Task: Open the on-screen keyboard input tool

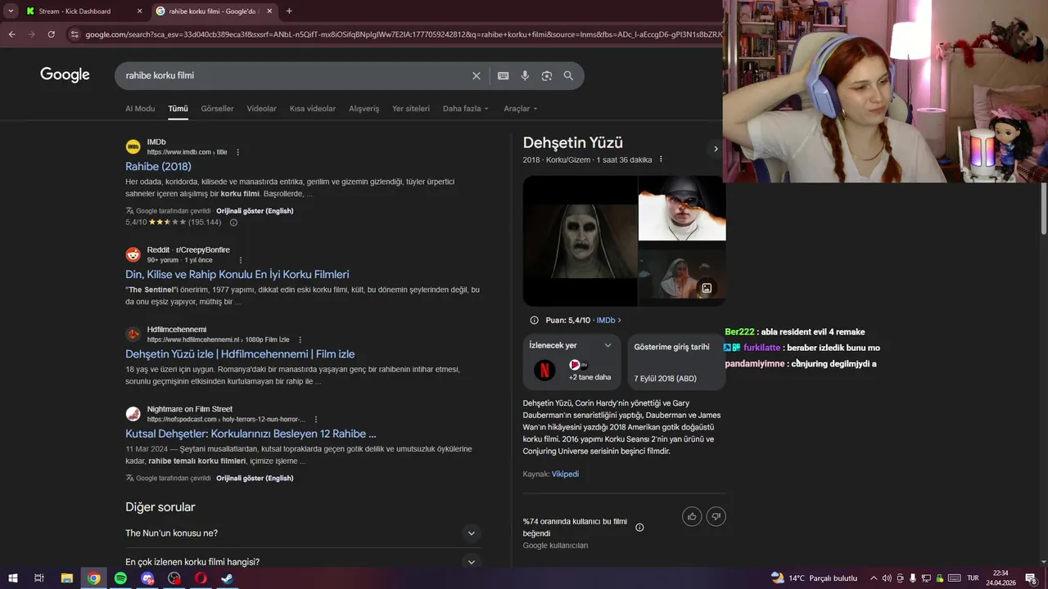Action: (504, 75)
